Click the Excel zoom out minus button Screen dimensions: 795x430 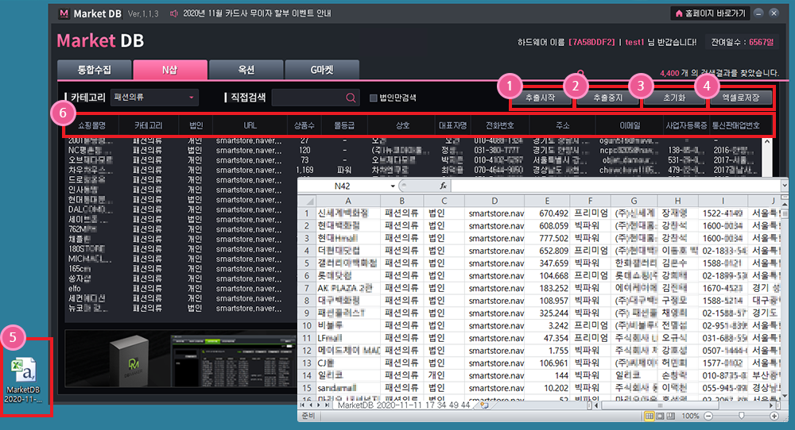pos(709,416)
